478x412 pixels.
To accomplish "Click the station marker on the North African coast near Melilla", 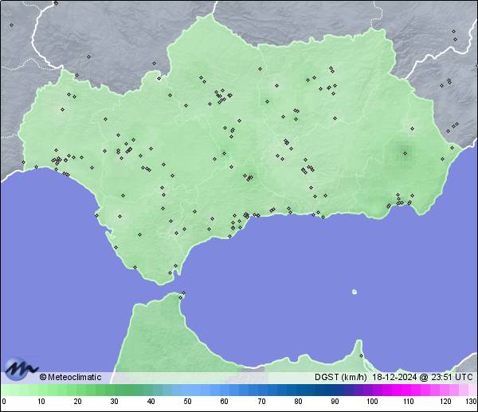I will coord(361,355).
